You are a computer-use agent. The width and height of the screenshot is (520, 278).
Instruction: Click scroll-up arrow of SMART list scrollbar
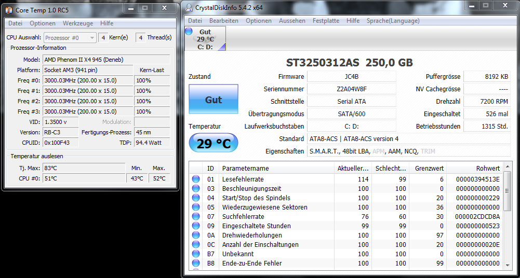tap(508, 167)
